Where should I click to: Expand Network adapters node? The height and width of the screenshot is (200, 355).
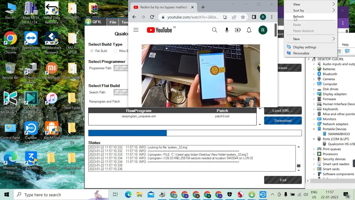[x=314, y=124]
